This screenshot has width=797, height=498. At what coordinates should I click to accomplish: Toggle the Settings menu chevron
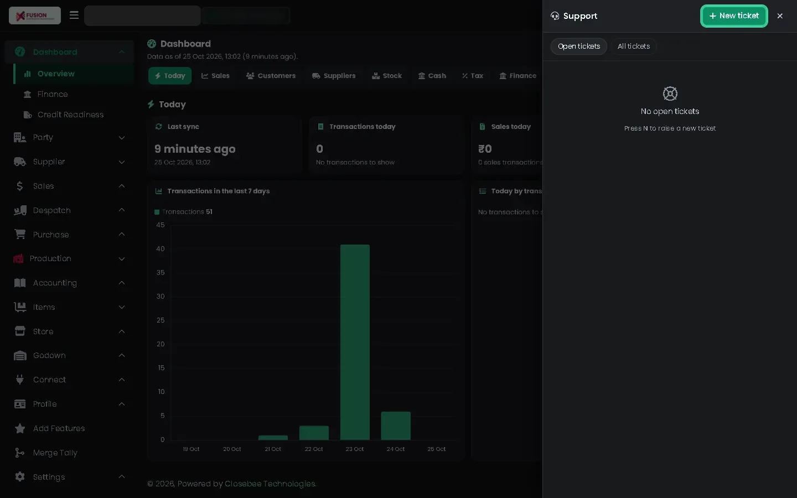point(122,477)
